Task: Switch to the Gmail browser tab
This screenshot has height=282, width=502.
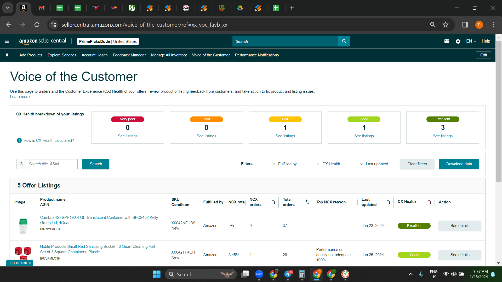Action: (x=42, y=8)
